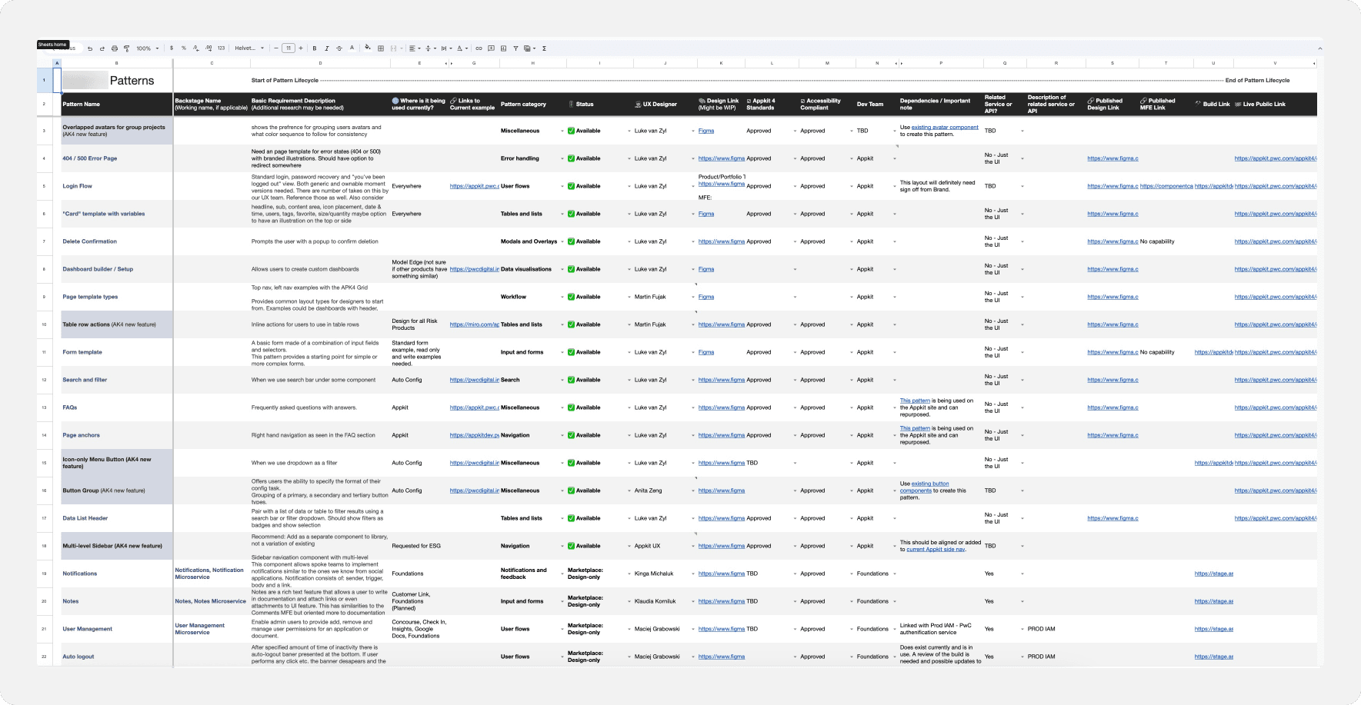Open the zoom 100% dropdown

pyautogui.click(x=148, y=48)
